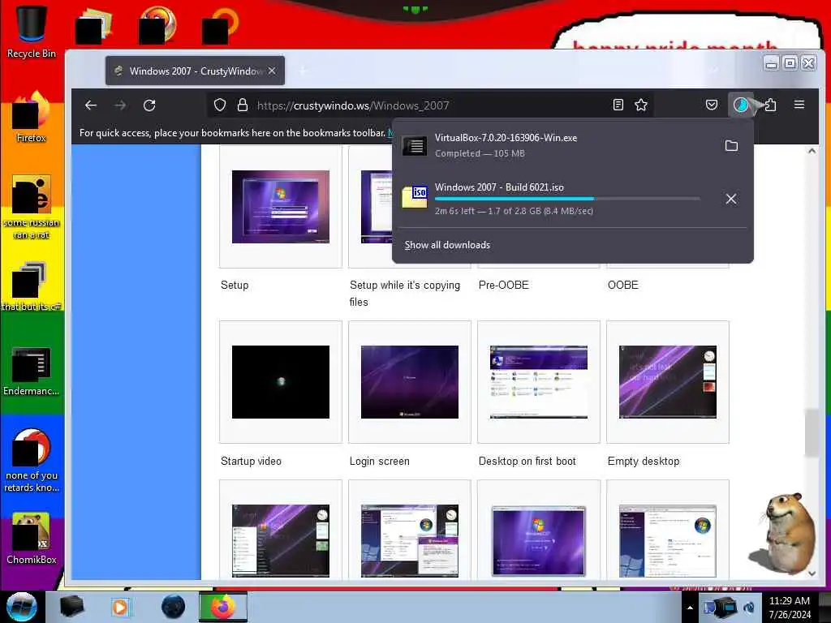
Task: Open the ChomikBox desktop icon
Action: click(x=32, y=539)
